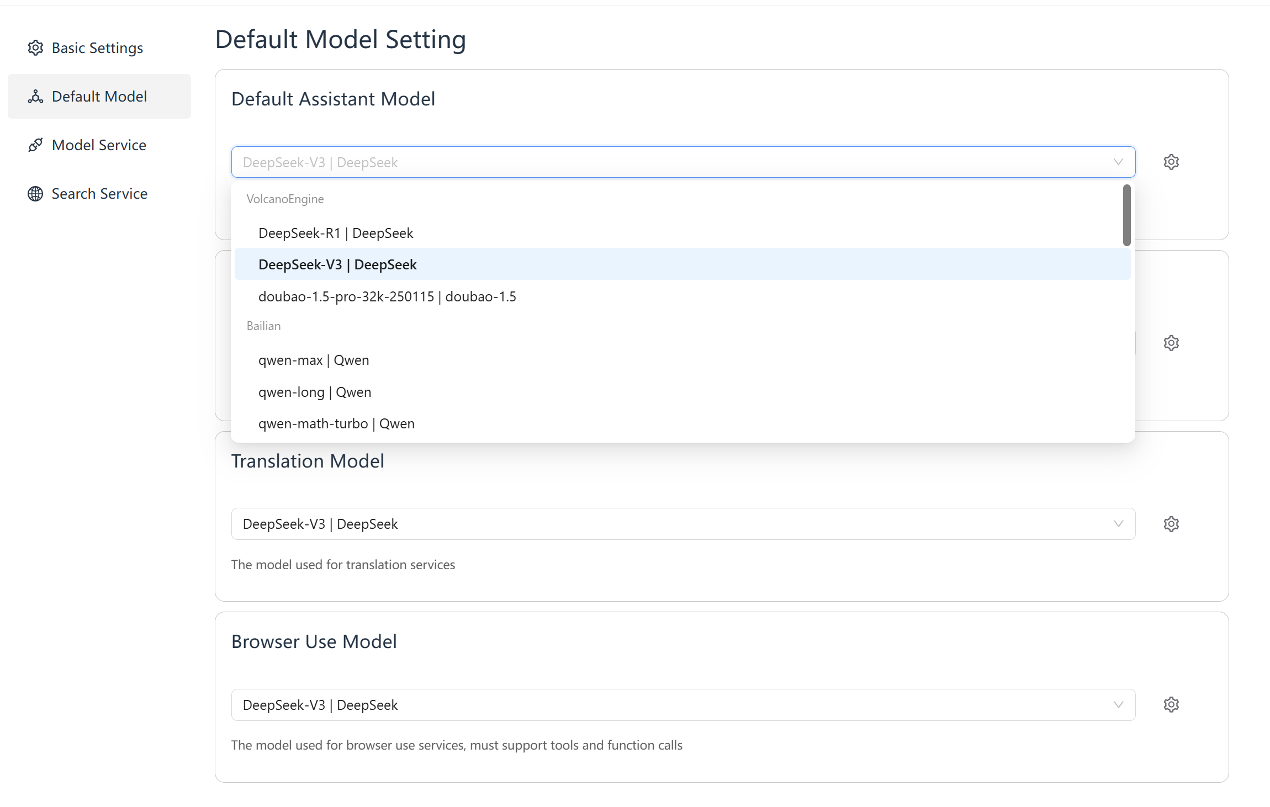Viewport: 1270px width, 807px height.
Task: Select qwen-long | Qwen option
Action: tap(682, 392)
